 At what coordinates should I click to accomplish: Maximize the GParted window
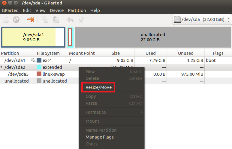coord(16,3)
